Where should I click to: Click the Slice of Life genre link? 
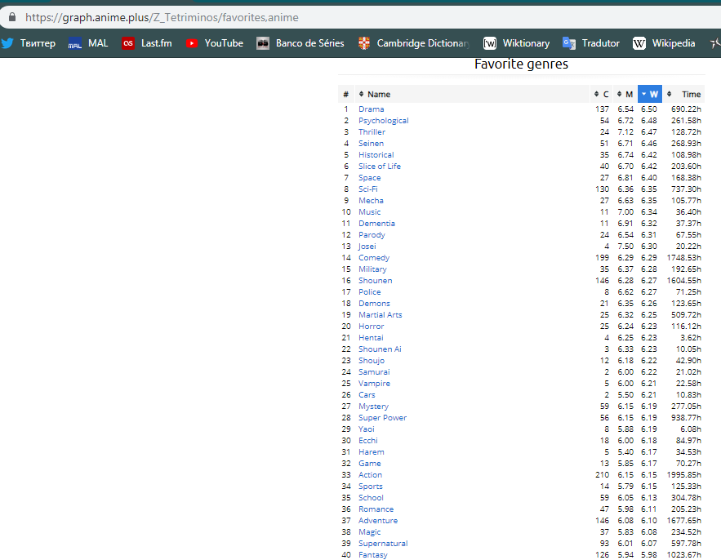(380, 166)
